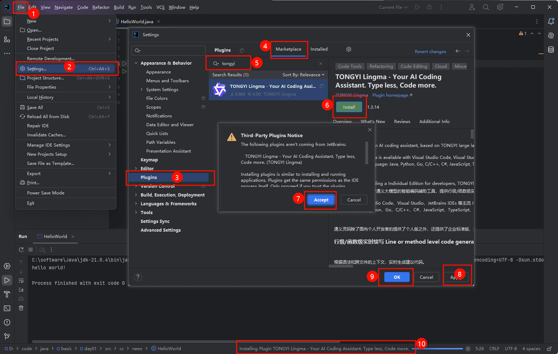Image resolution: width=558 pixels, height=354 pixels.
Task: Clear the tongyi plugin search
Action: [x=321, y=64]
